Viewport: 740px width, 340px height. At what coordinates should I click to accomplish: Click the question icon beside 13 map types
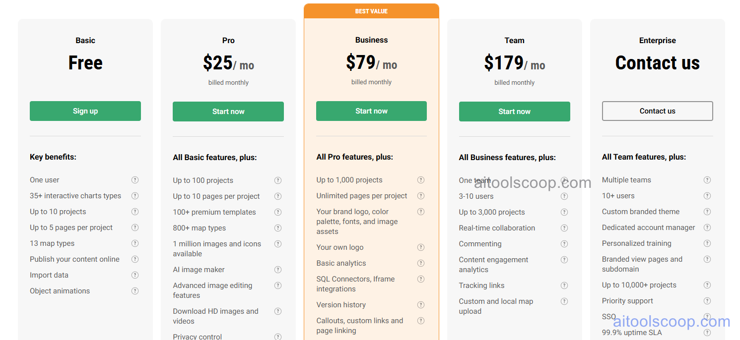pyautogui.click(x=135, y=243)
